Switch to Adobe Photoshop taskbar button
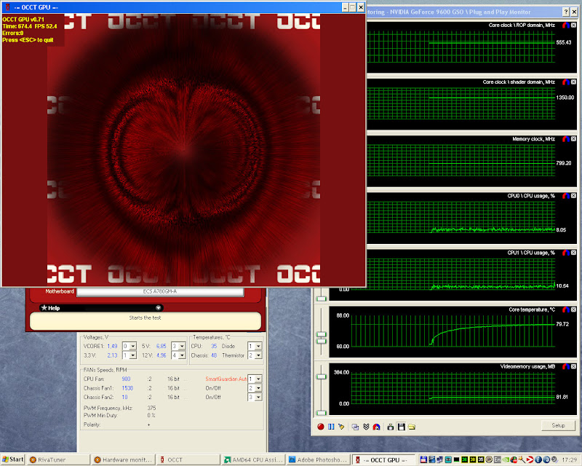Image resolution: width=582 pixels, height=466 pixels. click(318, 459)
